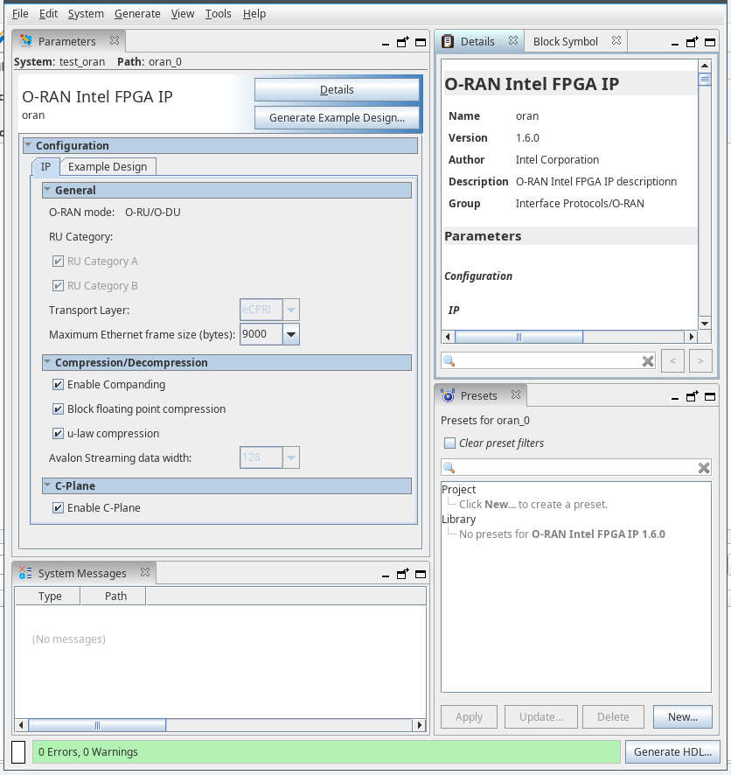Switch to the Example Design tab

[108, 166]
